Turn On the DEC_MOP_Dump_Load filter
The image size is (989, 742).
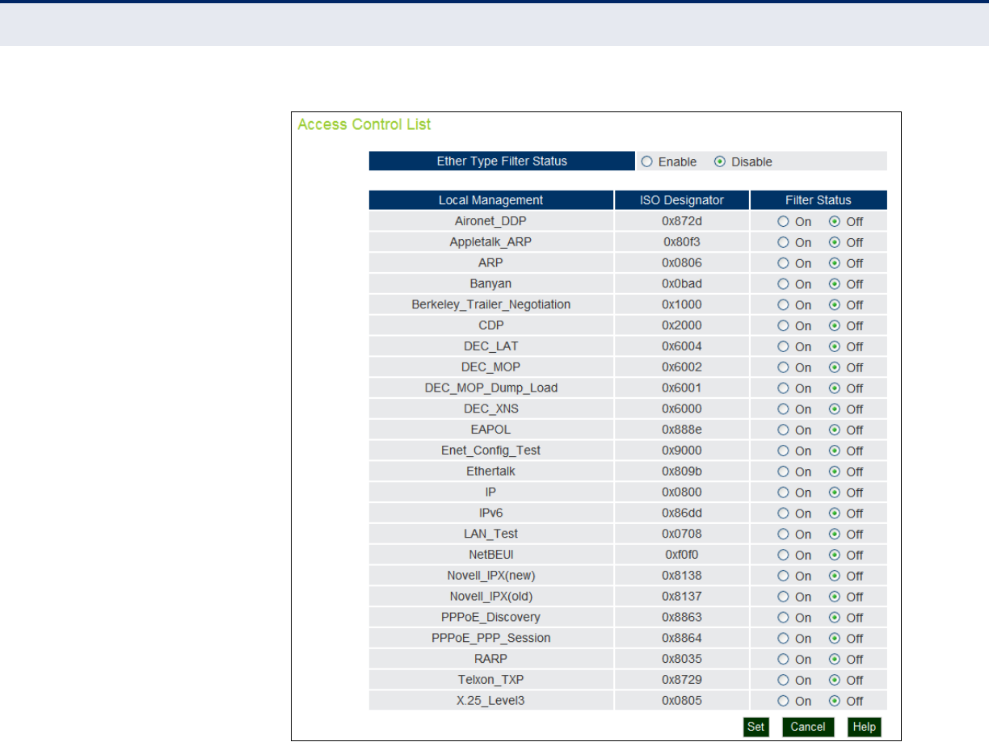click(x=783, y=388)
